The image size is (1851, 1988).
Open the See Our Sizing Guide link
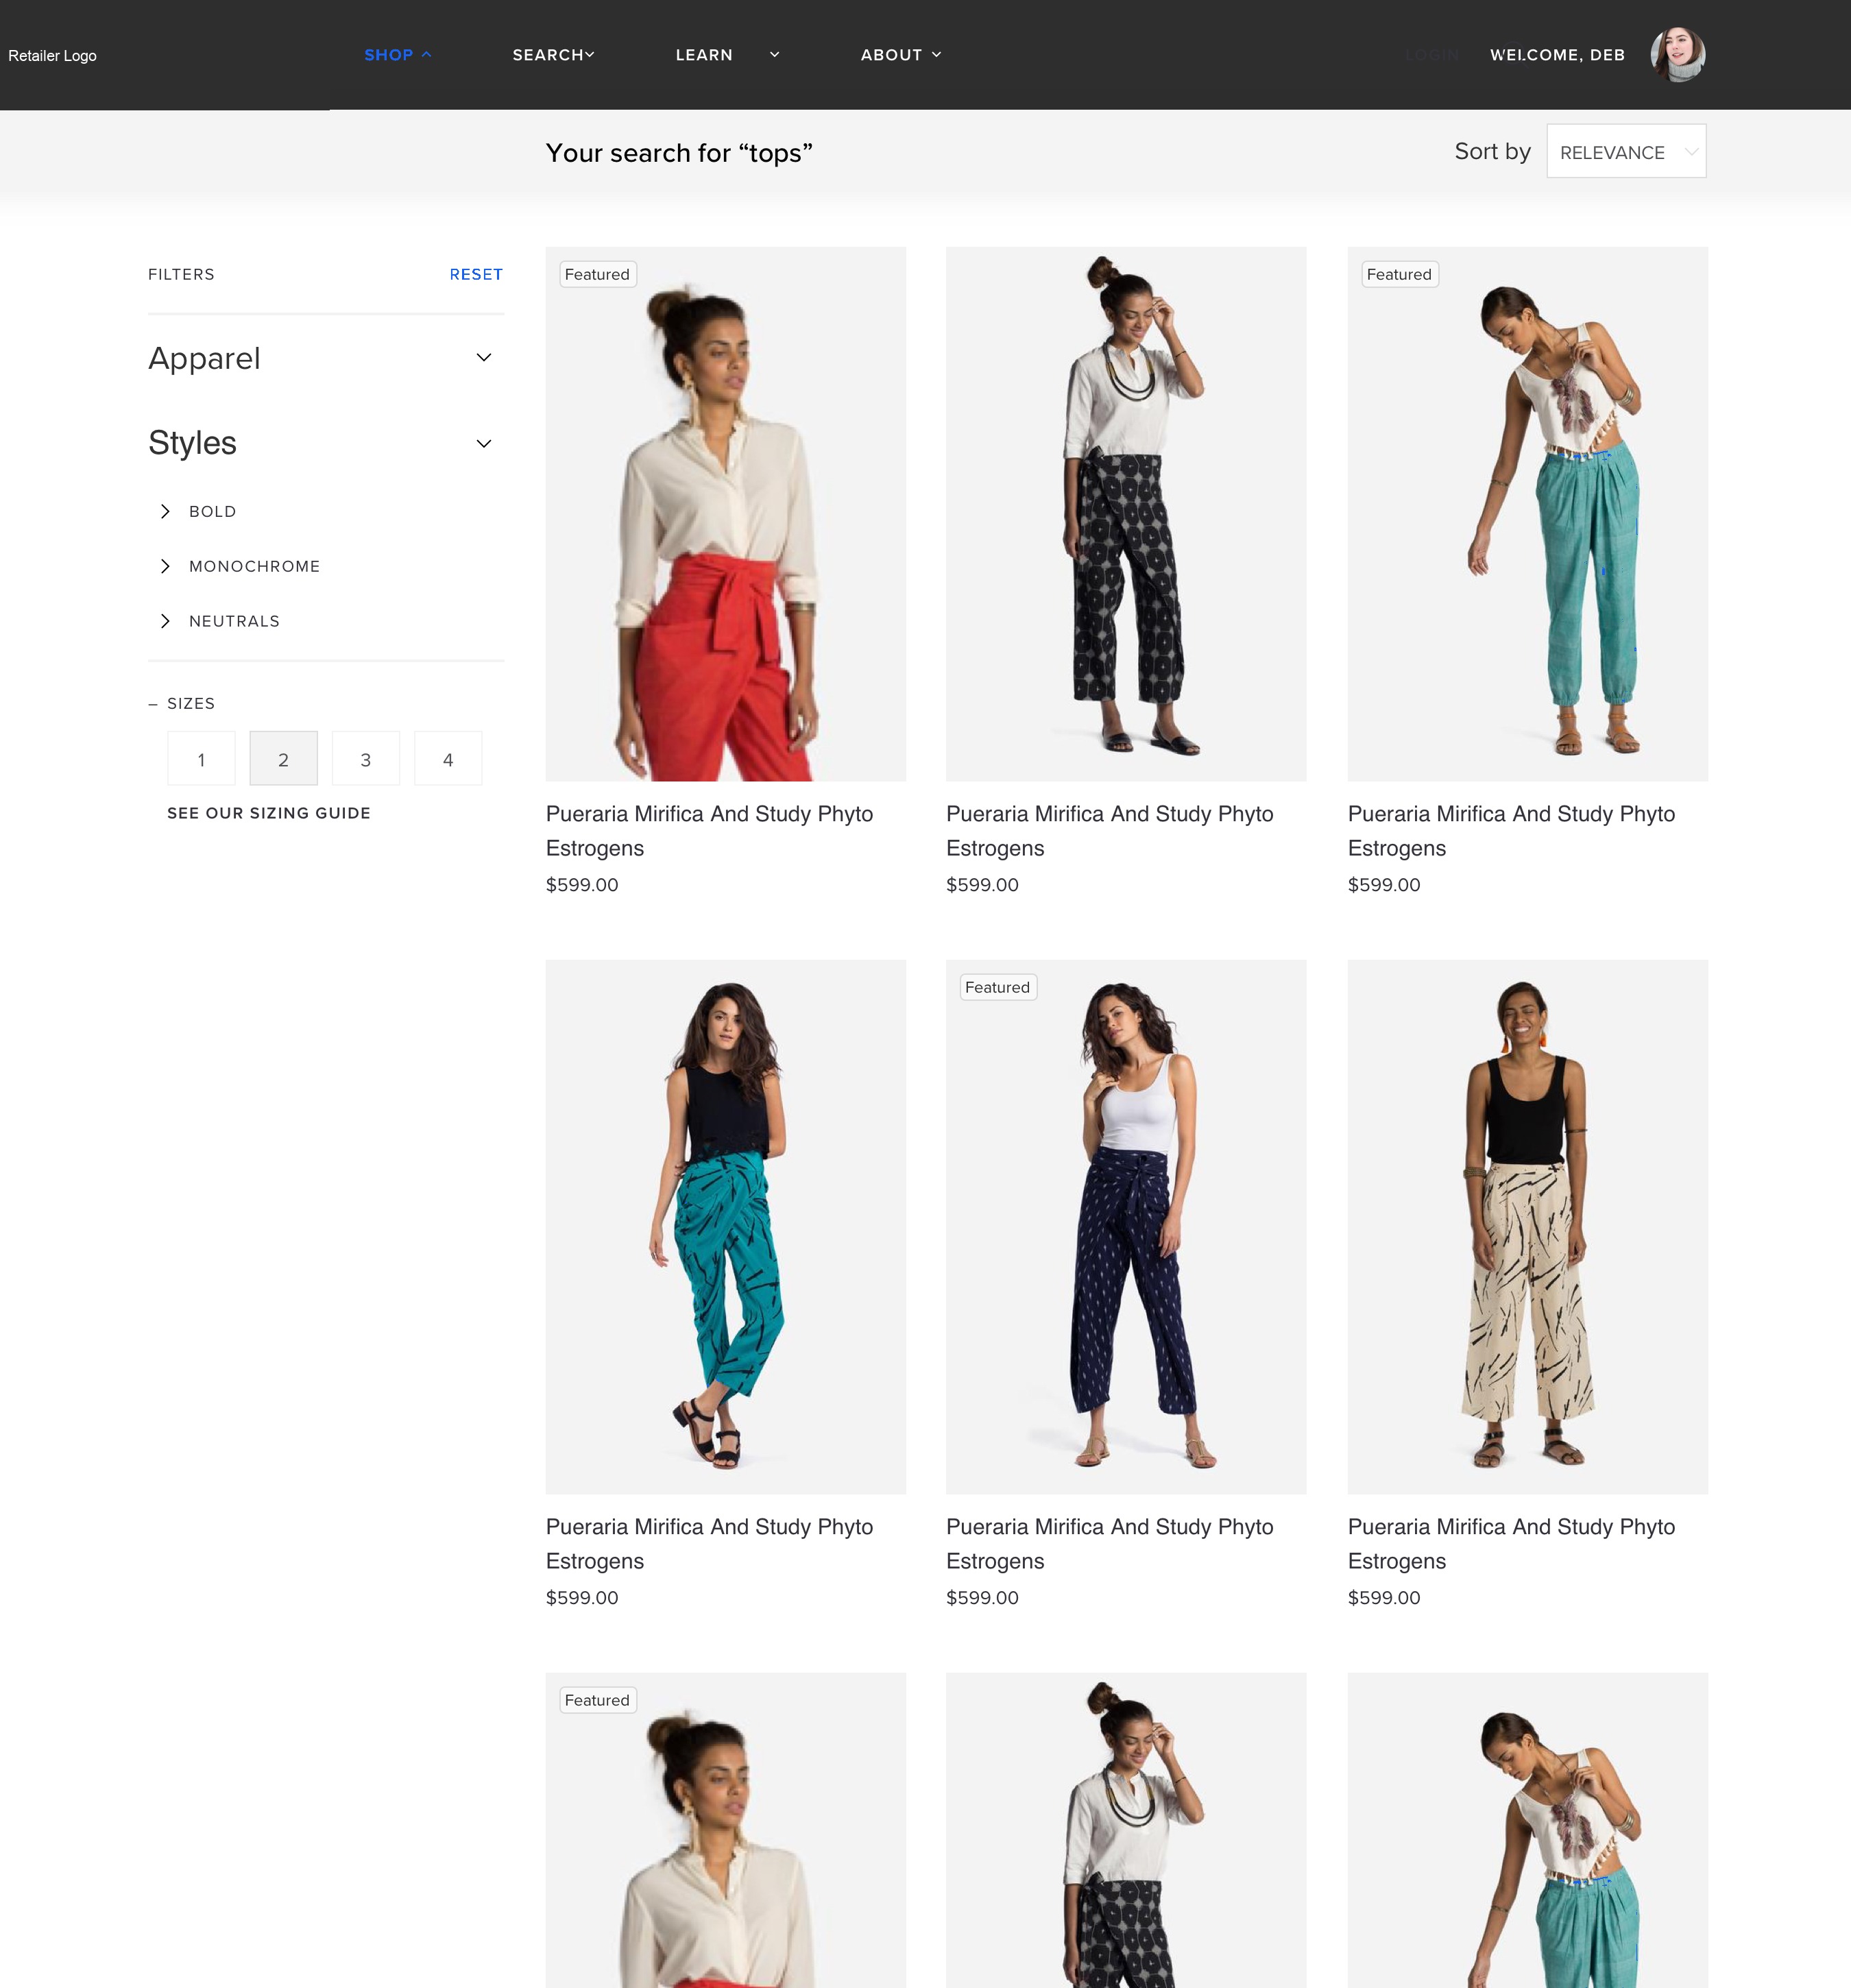(269, 813)
